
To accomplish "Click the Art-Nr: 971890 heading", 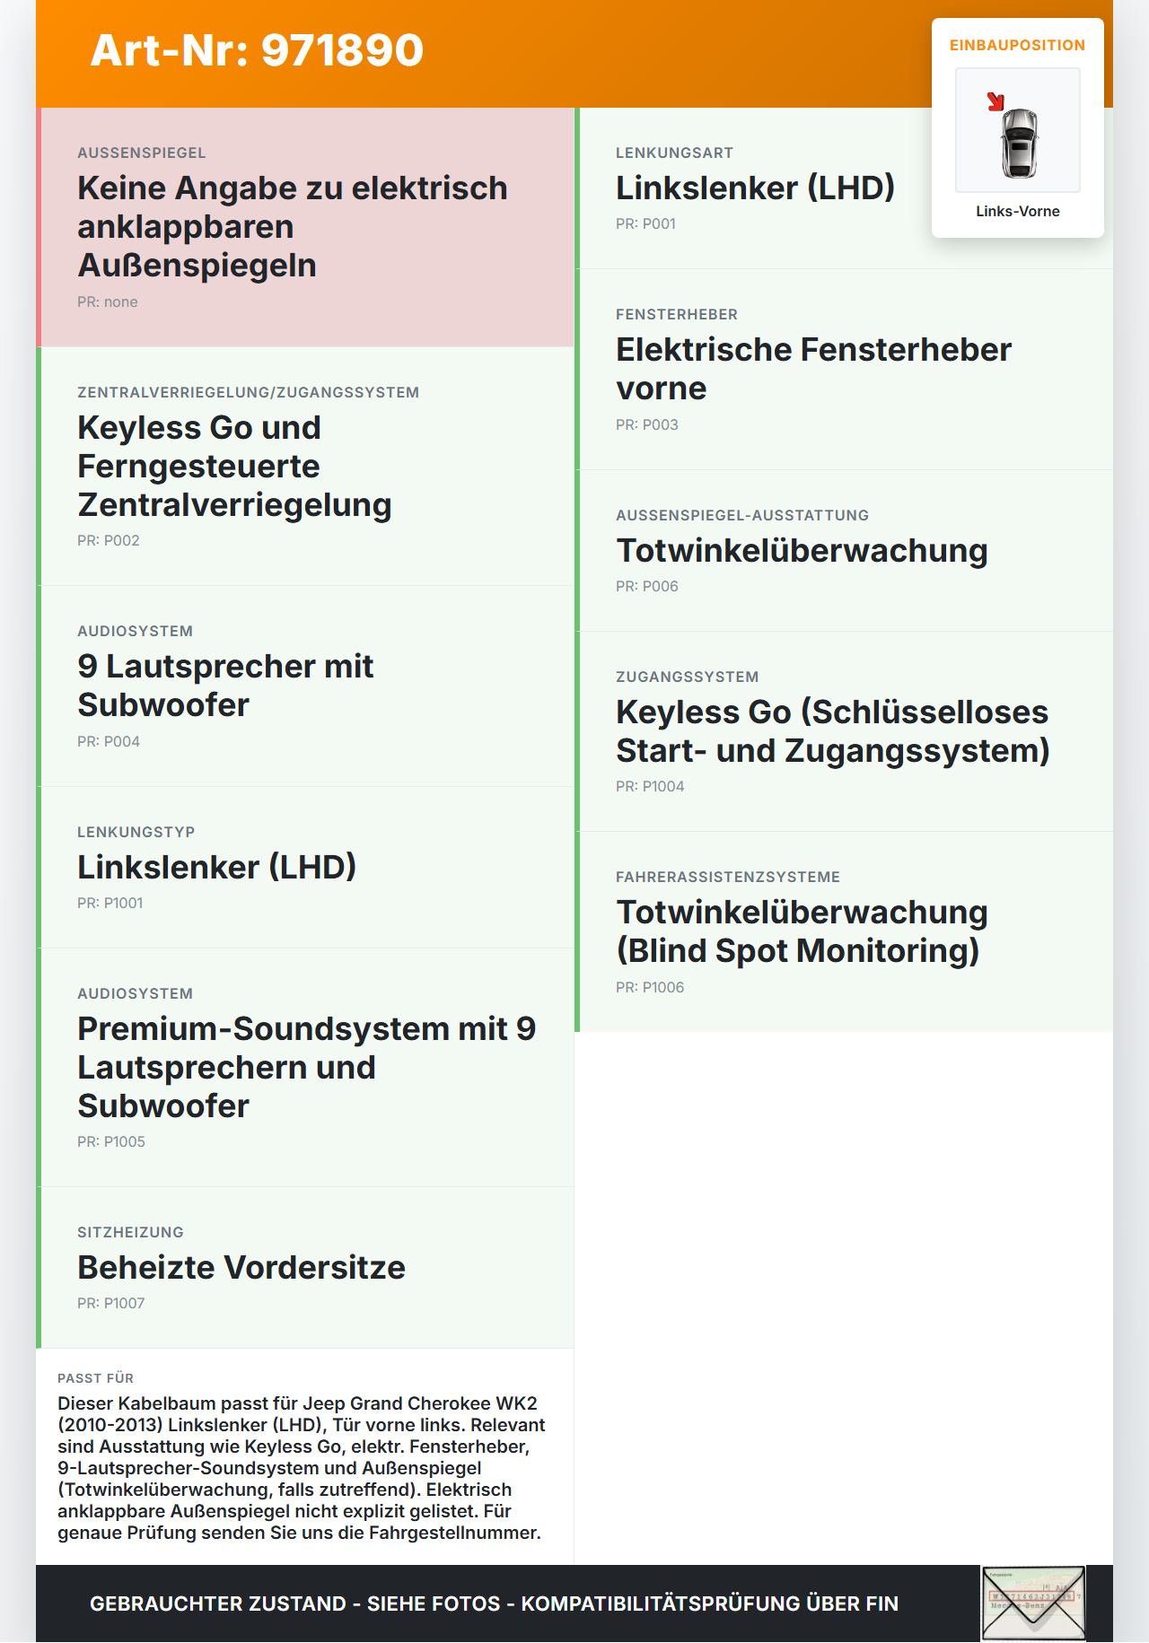I will (x=257, y=50).
